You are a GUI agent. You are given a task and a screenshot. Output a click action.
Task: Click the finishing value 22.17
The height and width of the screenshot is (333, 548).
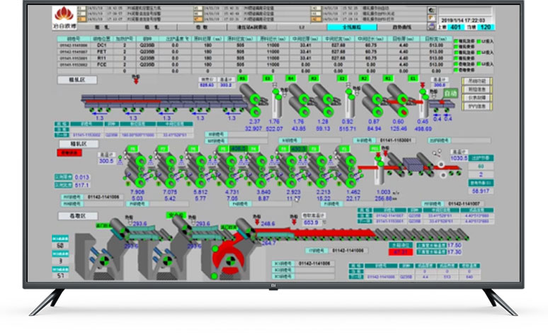[353, 198]
